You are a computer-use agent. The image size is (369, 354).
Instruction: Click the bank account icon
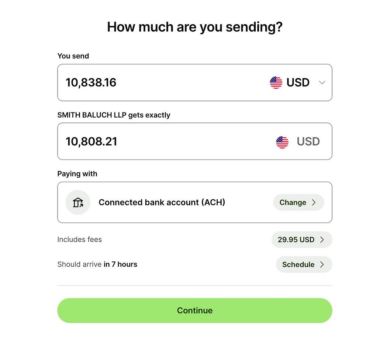point(78,202)
